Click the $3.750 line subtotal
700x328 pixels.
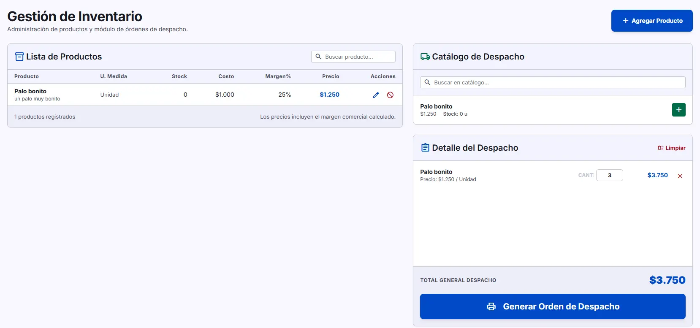(657, 175)
